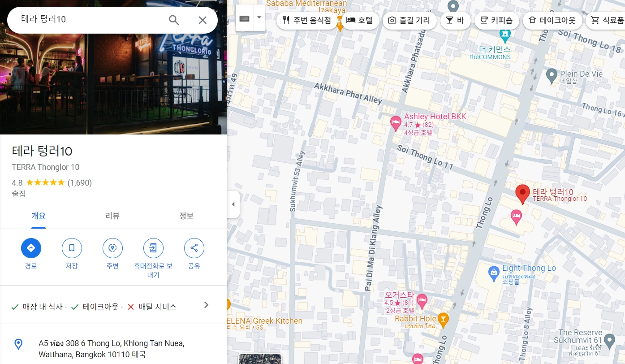Click the 휴대전화로 보내기 icon
This screenshot has width=625, height=364.
(153, 248)
